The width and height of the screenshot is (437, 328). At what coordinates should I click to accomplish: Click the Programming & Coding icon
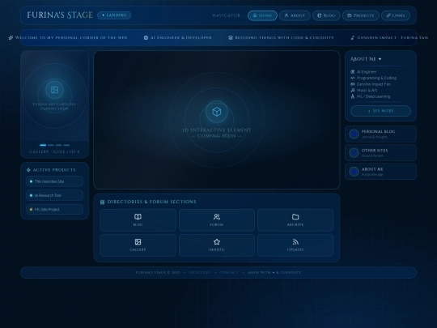click(353, 78)
